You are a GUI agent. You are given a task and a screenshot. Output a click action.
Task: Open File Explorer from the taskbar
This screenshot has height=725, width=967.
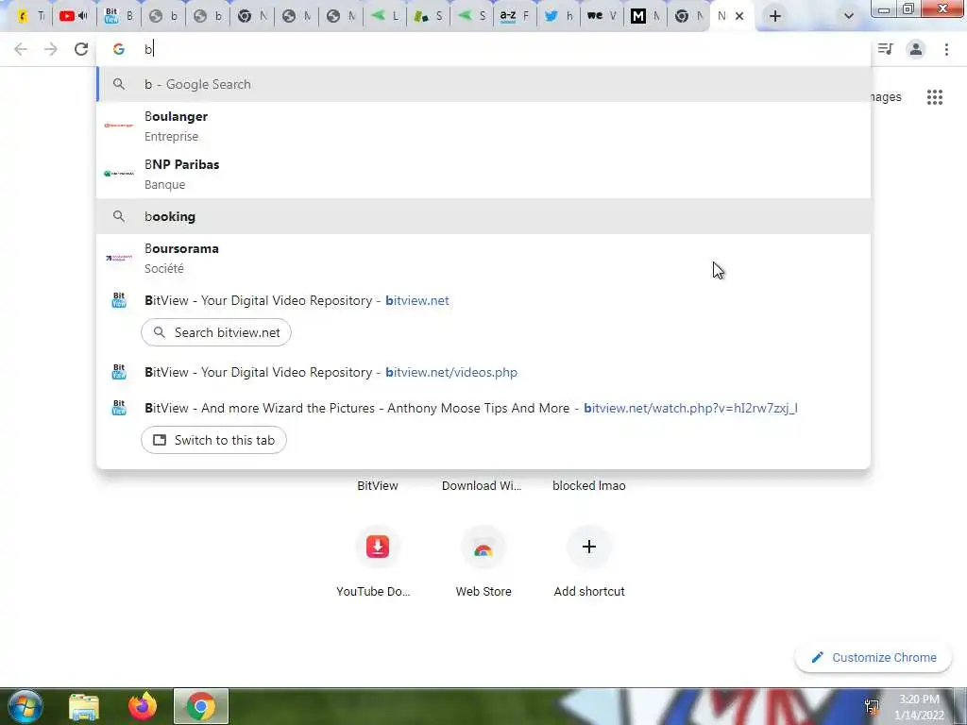click(84, 706)
